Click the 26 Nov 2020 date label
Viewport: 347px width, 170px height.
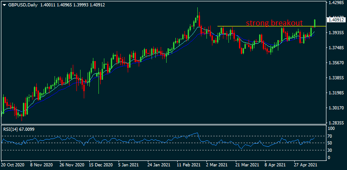(x=72, y=165)
